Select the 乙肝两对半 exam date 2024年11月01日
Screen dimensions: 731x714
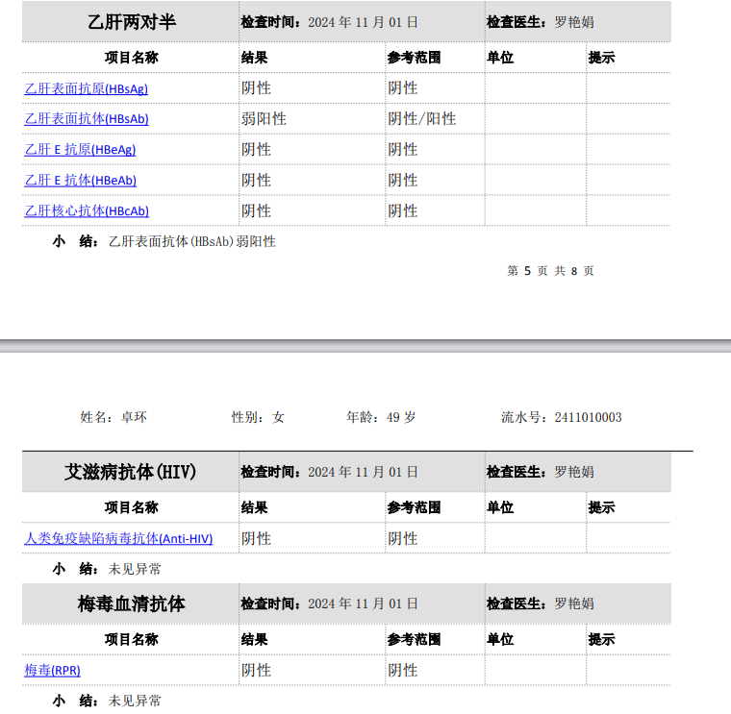tap(363, 22)
